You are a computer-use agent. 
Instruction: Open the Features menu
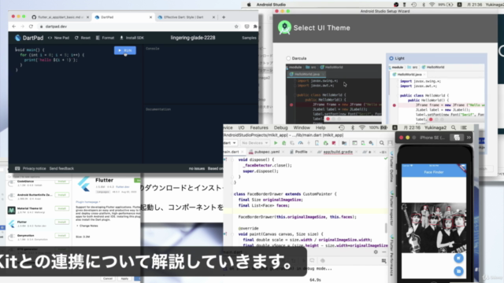[259, 127]
